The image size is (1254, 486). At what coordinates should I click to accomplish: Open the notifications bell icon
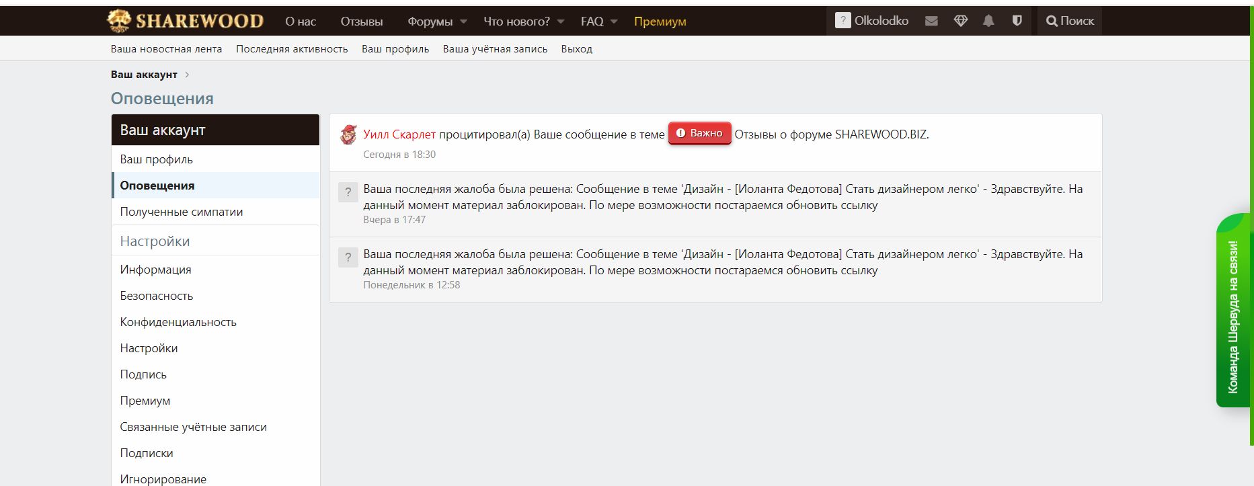pyautogui.click(x=988, y=21)
